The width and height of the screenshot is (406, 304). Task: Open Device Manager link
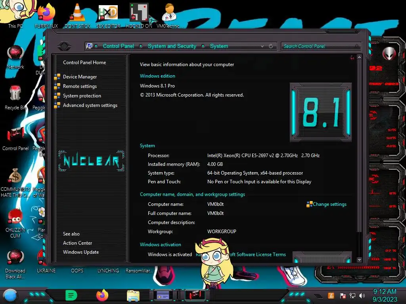pyautogui.click(x=80, y=77)
